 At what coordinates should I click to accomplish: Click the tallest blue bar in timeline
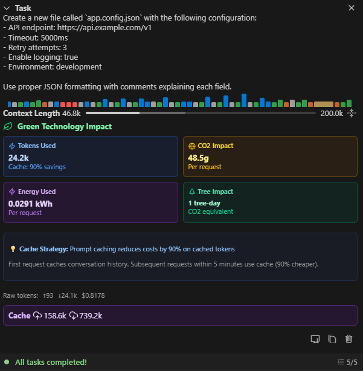tap(244, 100)
